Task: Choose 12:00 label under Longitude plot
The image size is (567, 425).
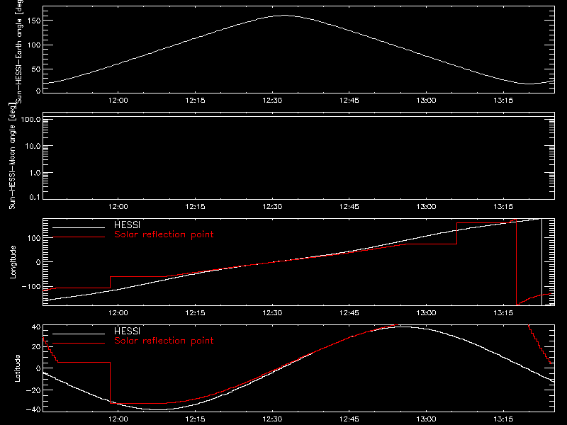Action: tap(118, 312)
